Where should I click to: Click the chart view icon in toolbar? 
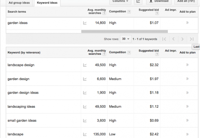pos(138,2)
